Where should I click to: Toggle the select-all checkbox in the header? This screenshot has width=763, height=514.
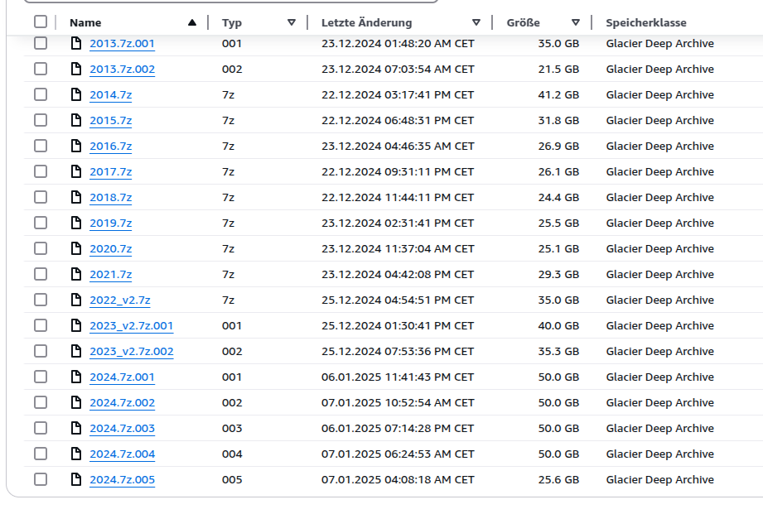pyautogui.click(x=41, y=22)
